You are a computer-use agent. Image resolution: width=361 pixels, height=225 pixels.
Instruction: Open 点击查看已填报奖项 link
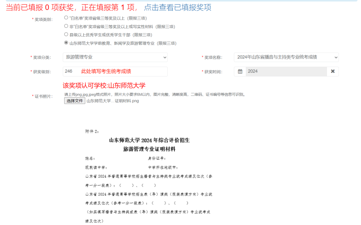click(177, 7)
